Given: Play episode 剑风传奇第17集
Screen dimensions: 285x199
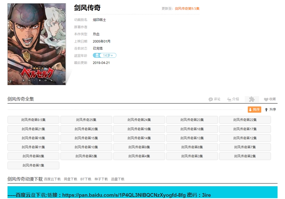Looking at the screenshot, I should [x=245, y=129].
